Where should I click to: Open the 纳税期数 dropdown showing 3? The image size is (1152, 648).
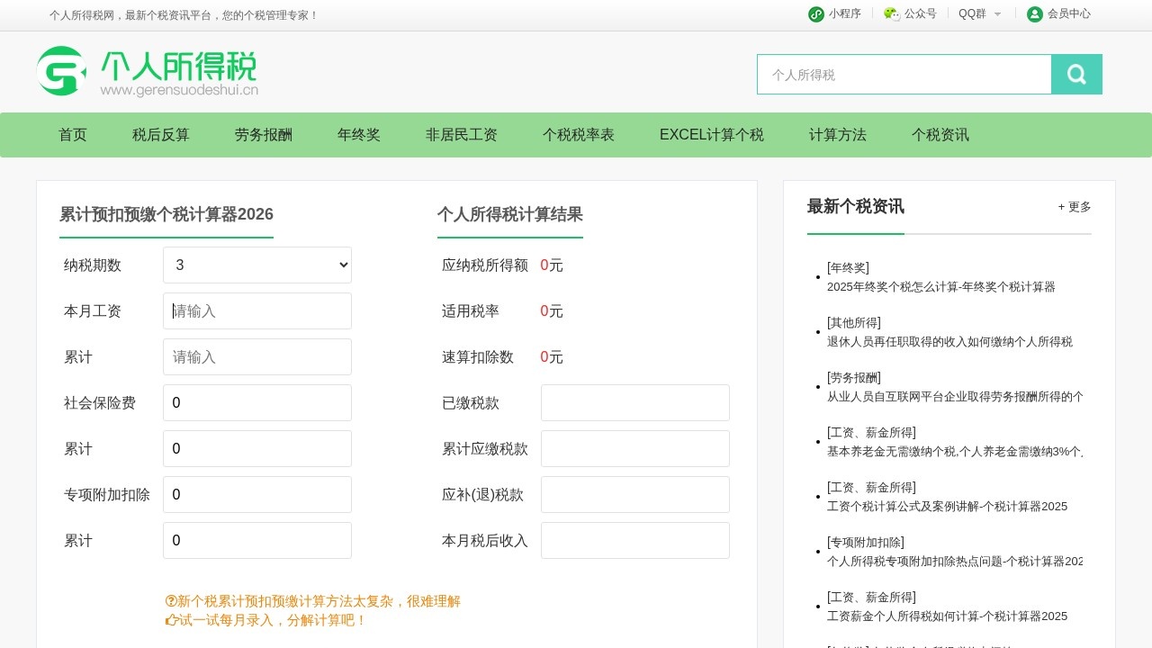pos(256,265)
